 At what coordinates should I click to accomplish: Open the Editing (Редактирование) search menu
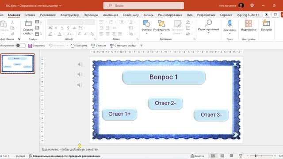(x=208, y=26)
